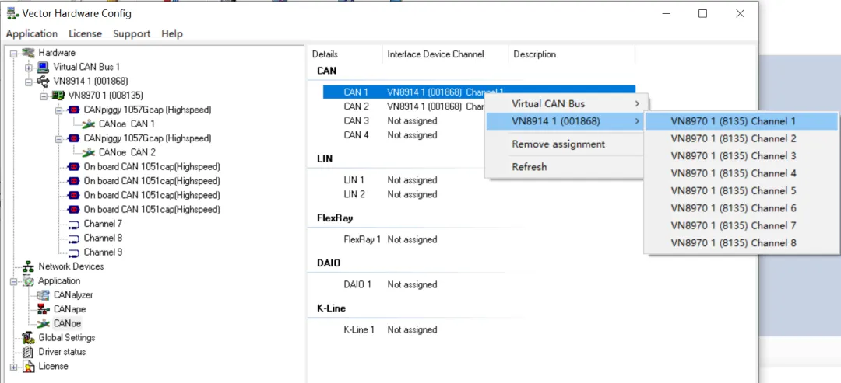This screenshot has height=383, width=841.
Task: Assign VN8970 1 (8135) Channel 5
Action: pos(741,191)
